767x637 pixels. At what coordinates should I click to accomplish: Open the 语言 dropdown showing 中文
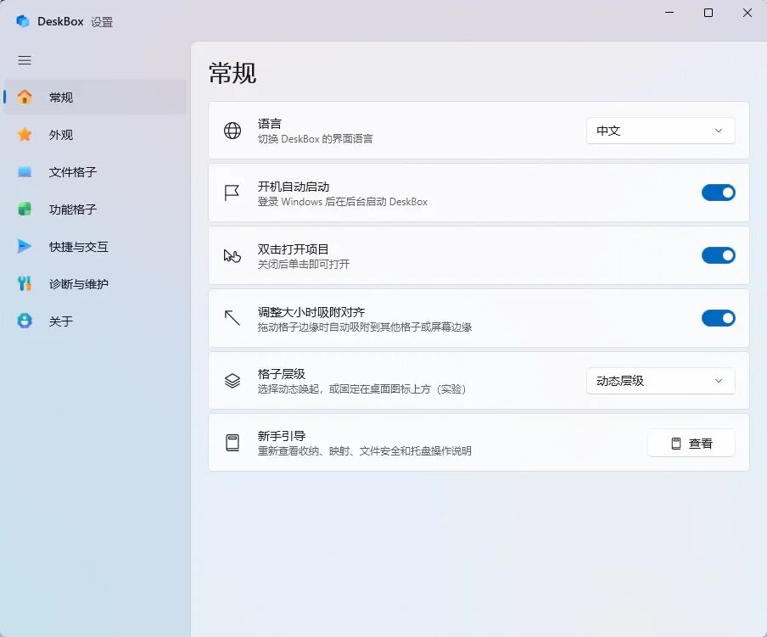[x=660, y=131]
